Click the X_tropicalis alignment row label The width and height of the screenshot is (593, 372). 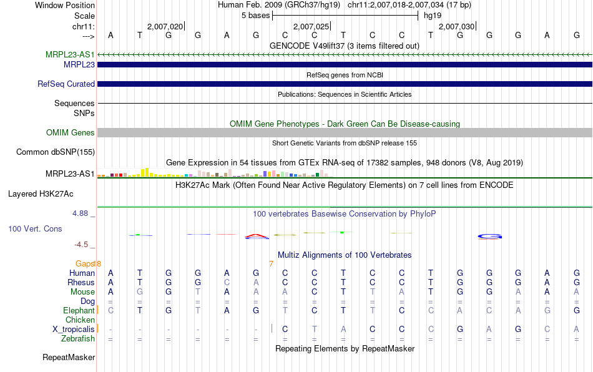coord(74,330)
